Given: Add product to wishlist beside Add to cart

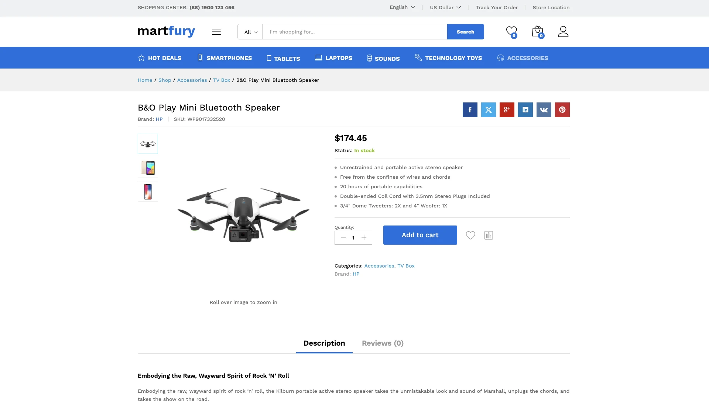Looking at the screenshot, I should [470, 235].
